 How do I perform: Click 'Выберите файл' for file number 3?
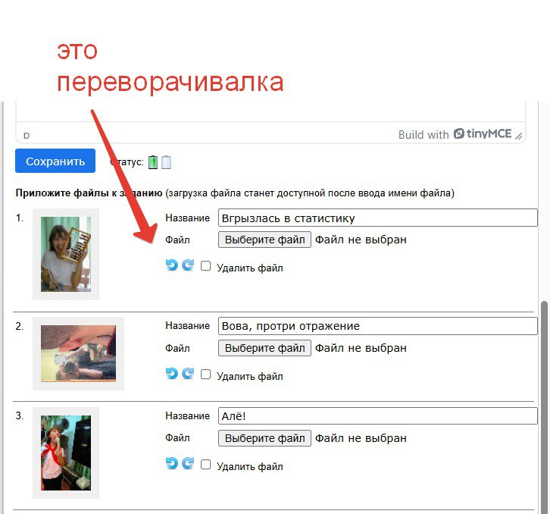pyautogui.click(x=264, y=438)
